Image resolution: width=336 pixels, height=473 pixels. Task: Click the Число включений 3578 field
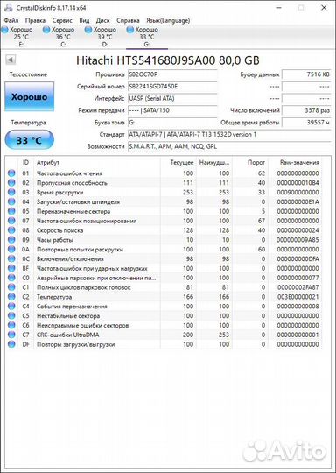306,110
